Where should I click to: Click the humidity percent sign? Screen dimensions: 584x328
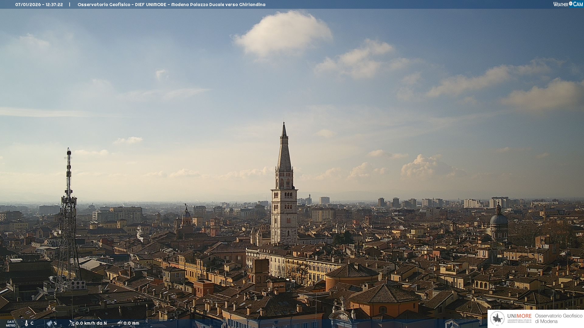coord(55,323)
